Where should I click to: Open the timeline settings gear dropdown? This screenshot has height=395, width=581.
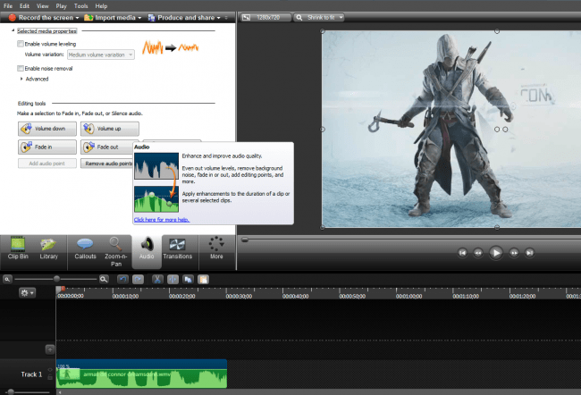[28, 293]
